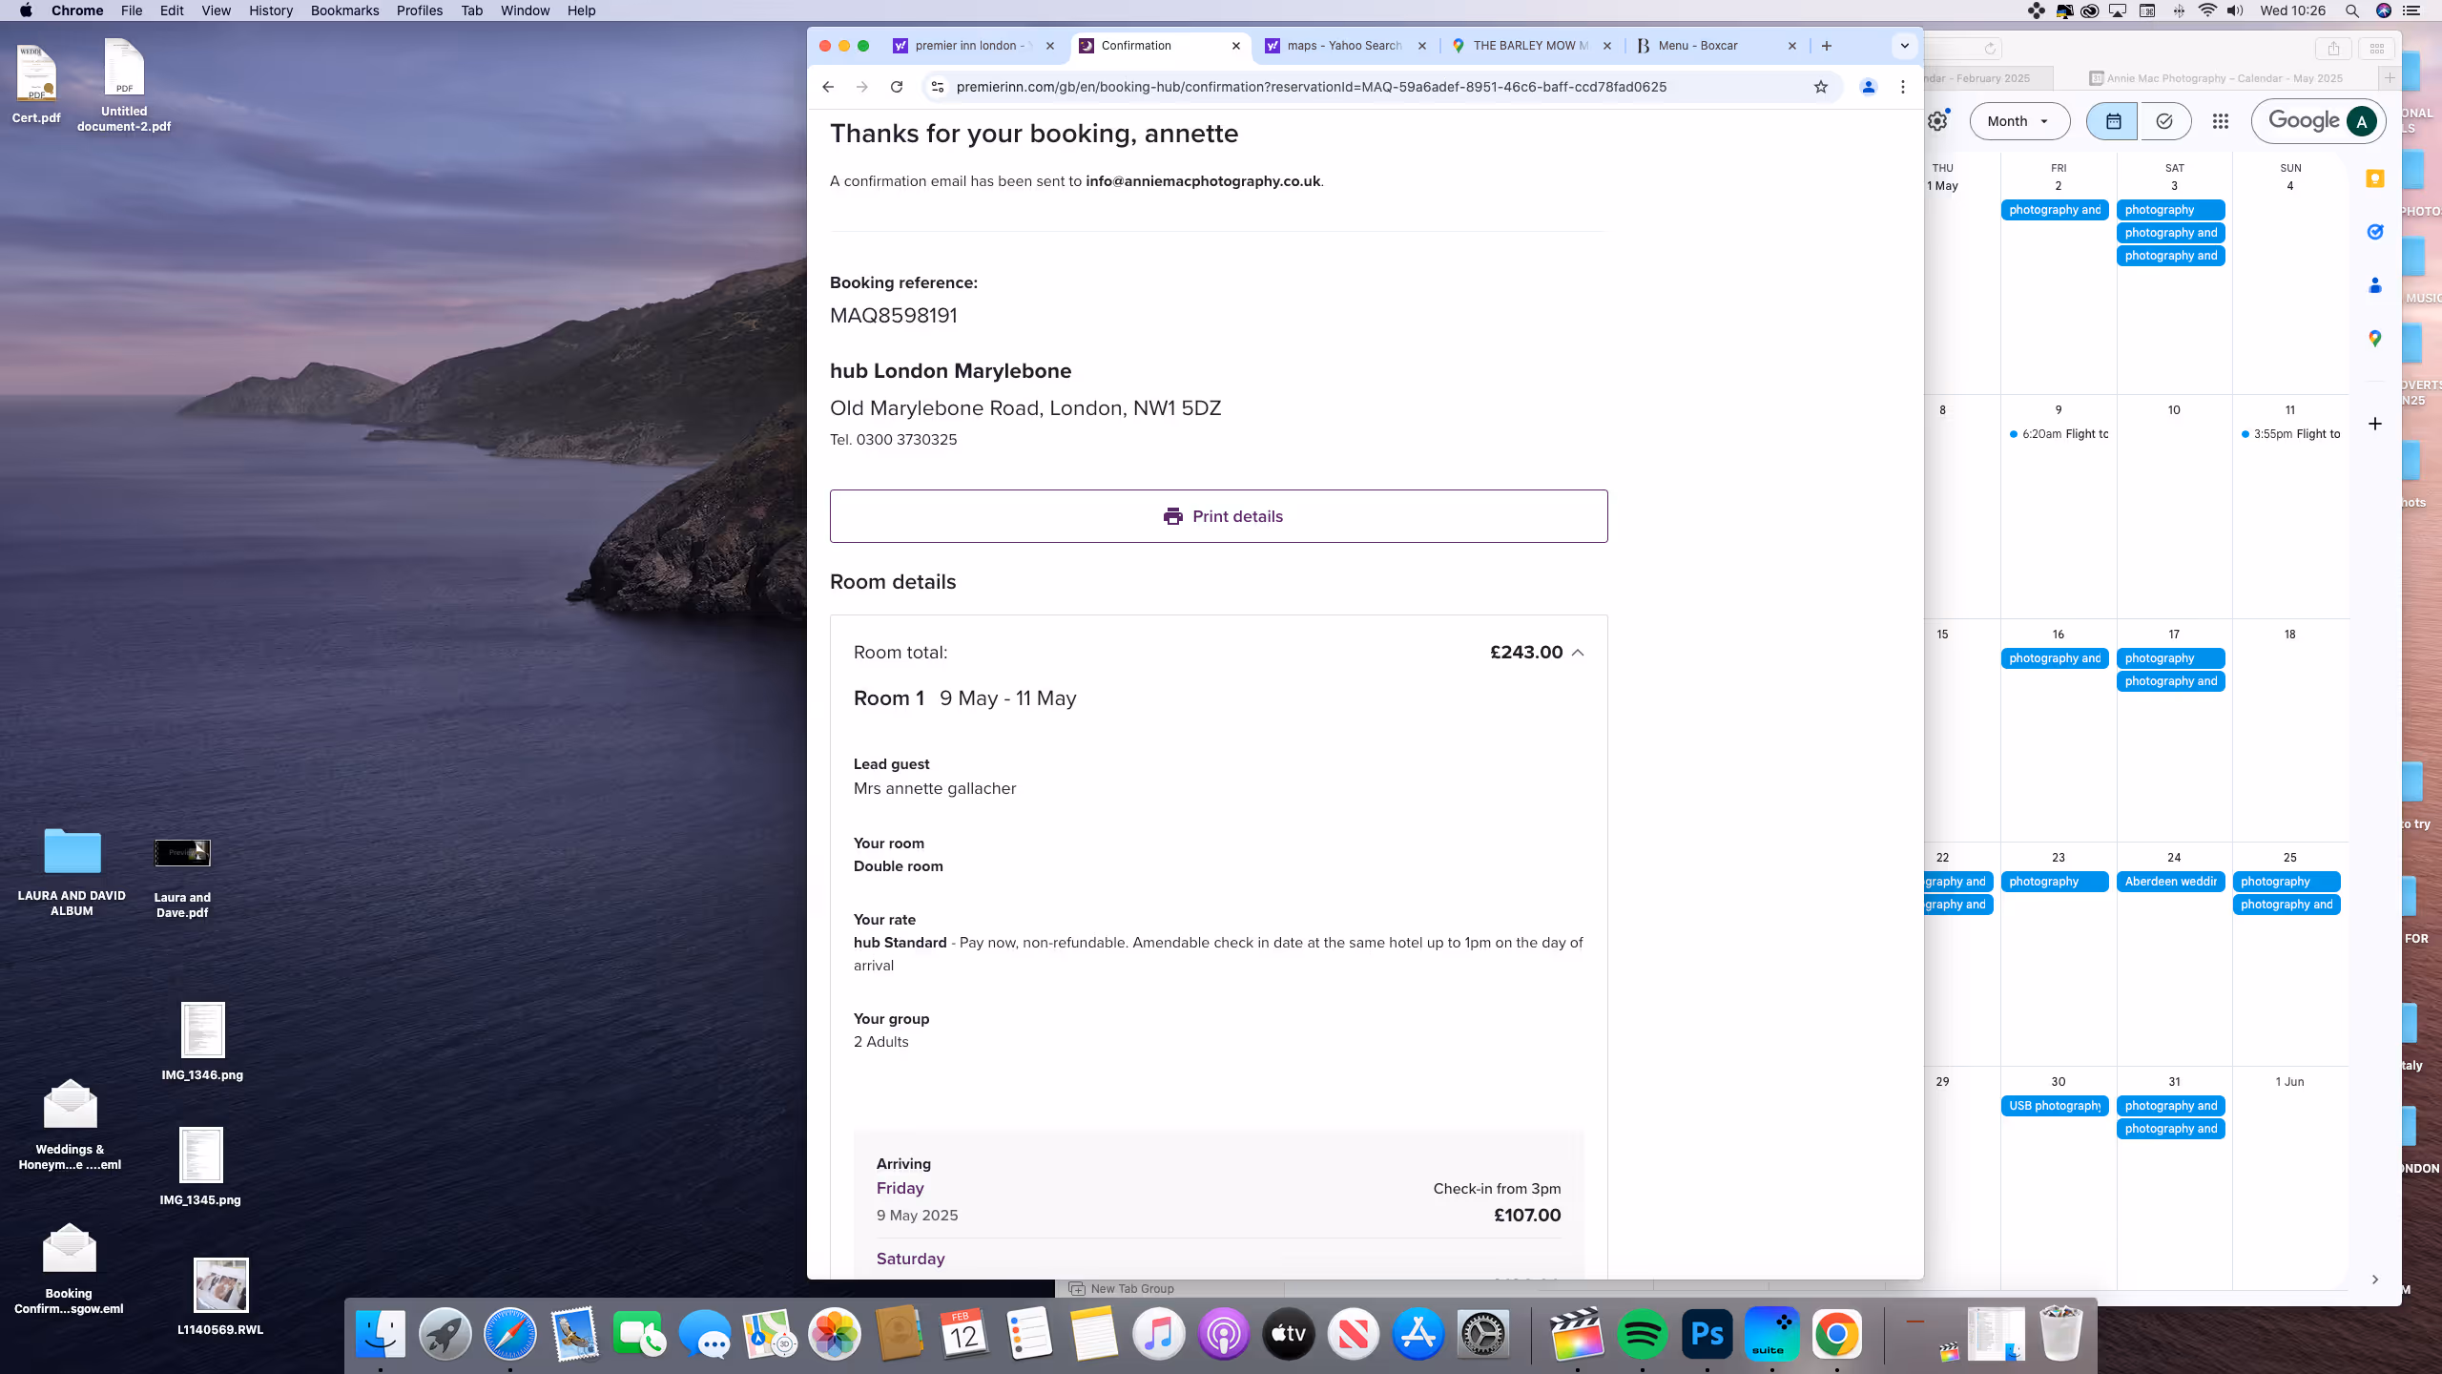Open the Bookmarks menu in menu bar
The image size is (2442, 1374).
point(344,10)
